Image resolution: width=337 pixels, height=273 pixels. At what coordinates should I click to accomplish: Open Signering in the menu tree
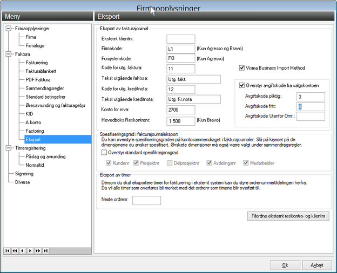pyautogui.click(x=24, y=174)
